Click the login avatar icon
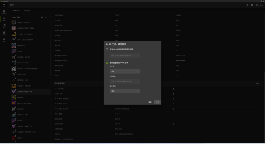This screenshot has width=265, height=144. (257, 5)
